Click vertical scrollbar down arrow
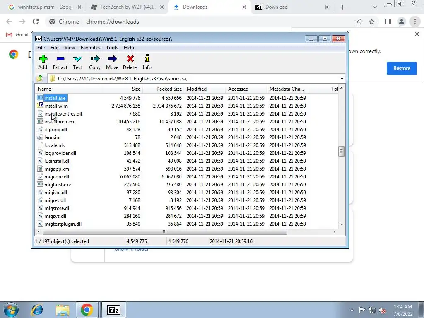This screenshot has height=318, width=424. (x=342, y=225)
